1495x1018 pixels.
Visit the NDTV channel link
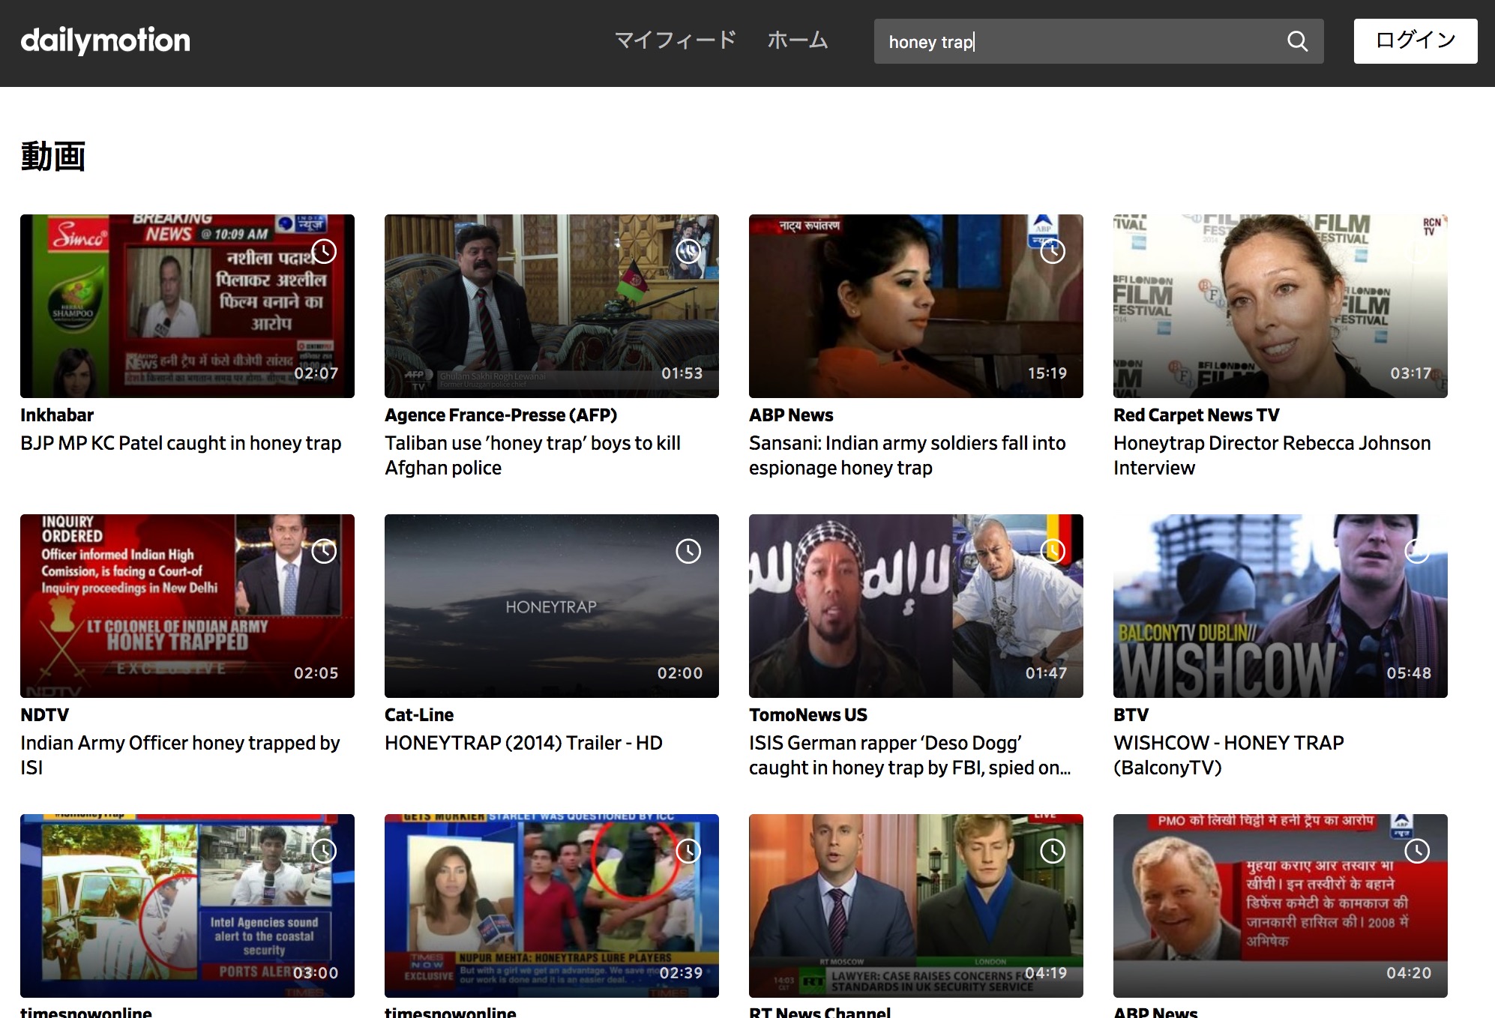click(x=45, y=715)
